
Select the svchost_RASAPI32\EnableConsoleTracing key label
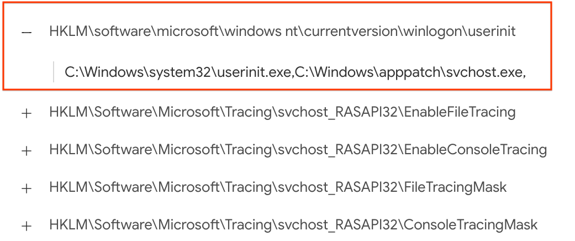click(298, 150)
